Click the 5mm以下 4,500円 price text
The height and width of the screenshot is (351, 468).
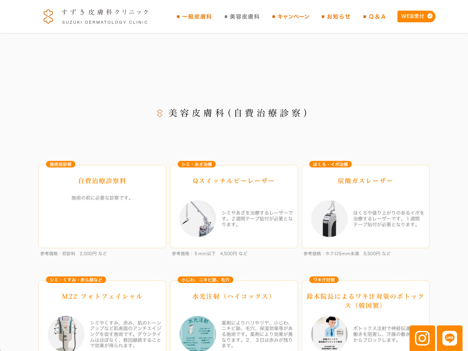[x=210, y=253]
